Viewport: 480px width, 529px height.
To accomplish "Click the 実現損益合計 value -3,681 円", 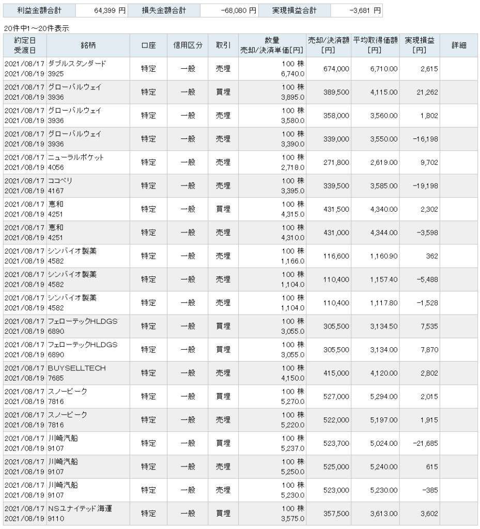I will click(365, 11).
